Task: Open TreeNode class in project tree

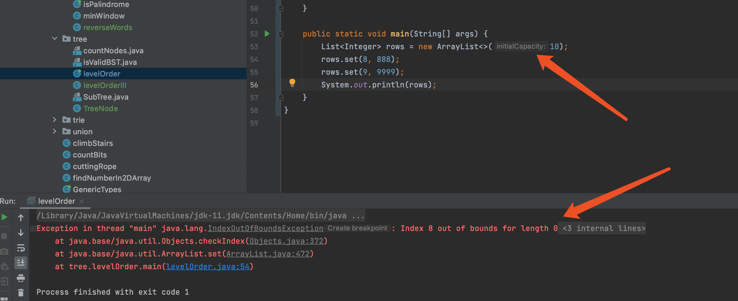Action: coord(100,108)
